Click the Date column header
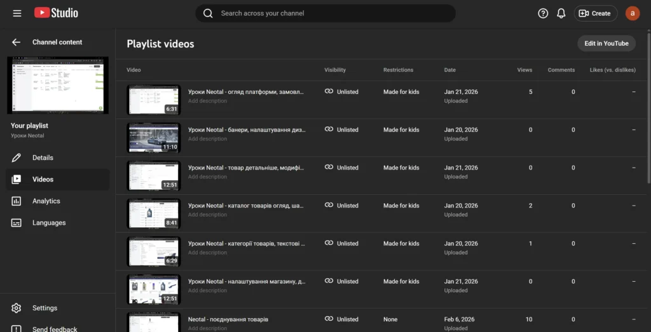 click(449, 70)
